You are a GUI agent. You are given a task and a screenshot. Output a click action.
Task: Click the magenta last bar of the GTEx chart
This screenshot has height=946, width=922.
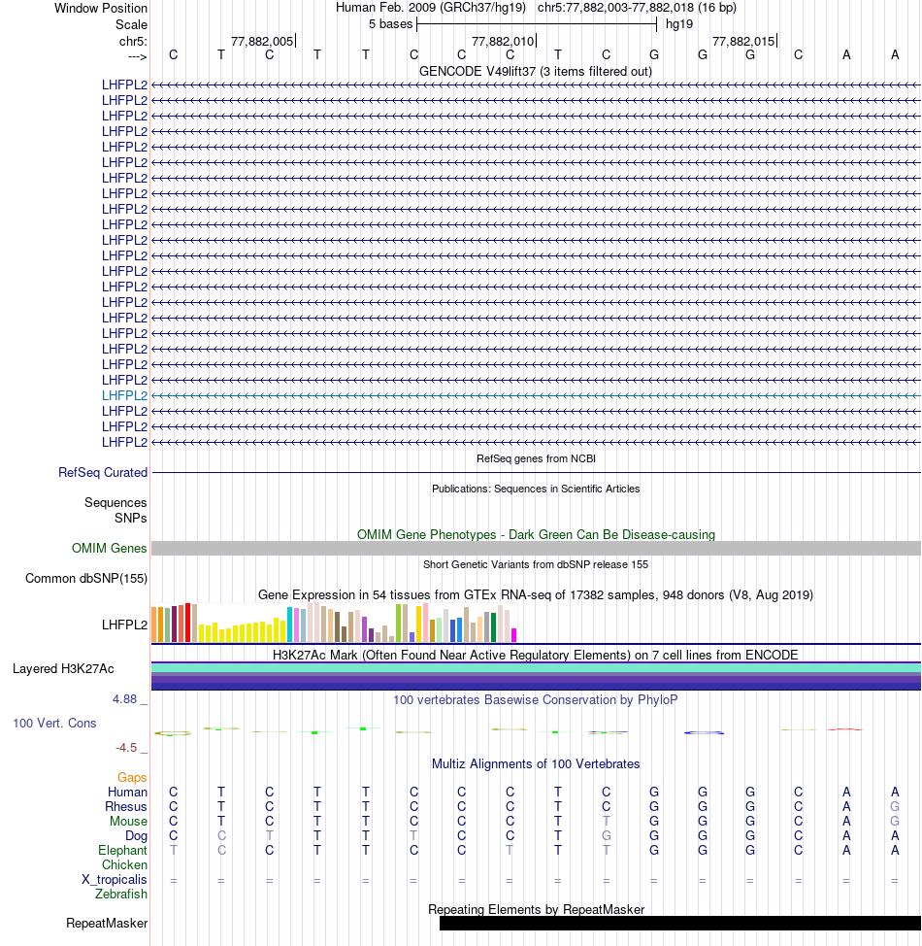(513, 634)
